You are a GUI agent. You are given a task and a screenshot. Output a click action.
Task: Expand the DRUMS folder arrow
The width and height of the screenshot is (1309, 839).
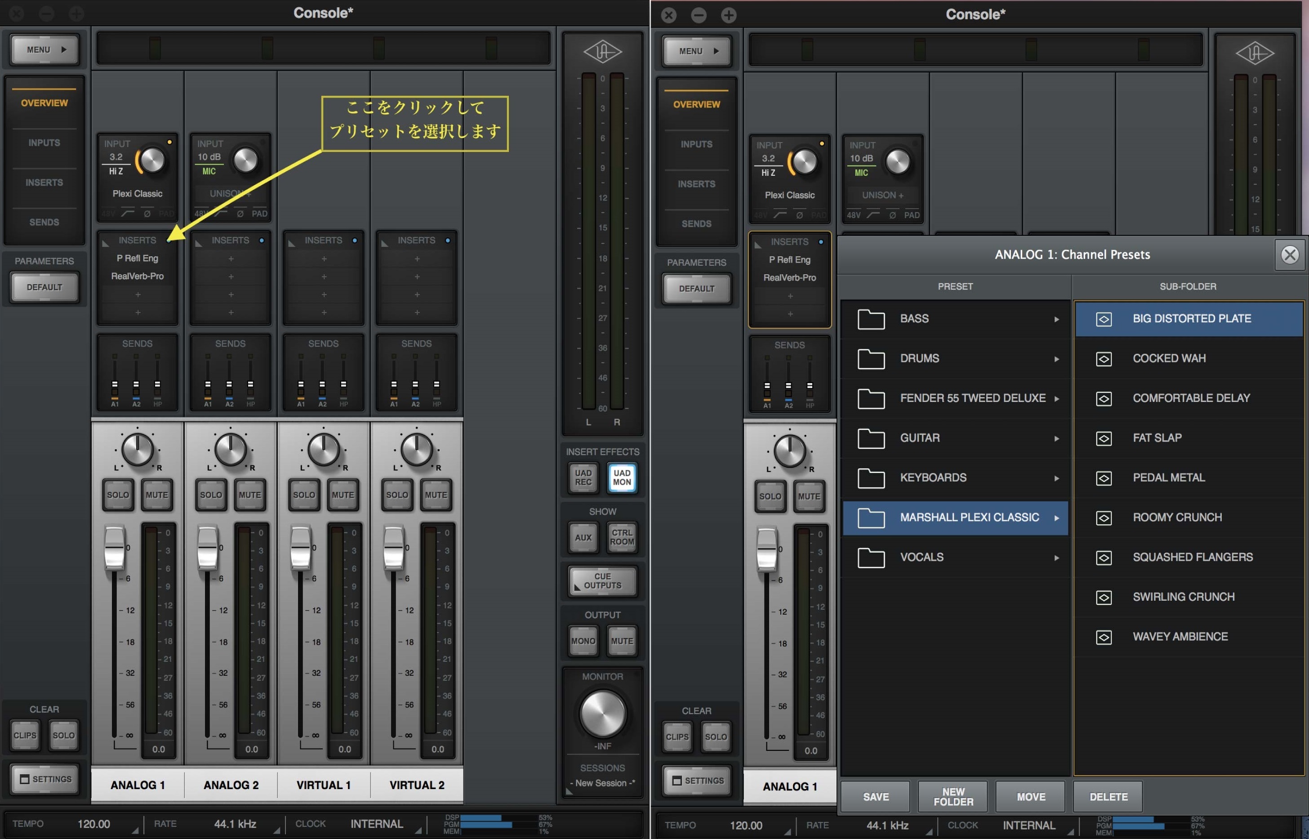point(1056,359)
